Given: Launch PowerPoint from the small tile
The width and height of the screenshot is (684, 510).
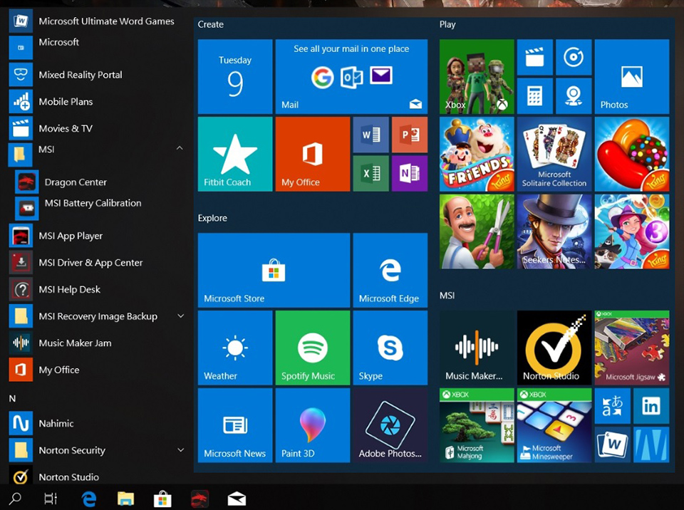Looking at the screenshot, I should [410, 135].
